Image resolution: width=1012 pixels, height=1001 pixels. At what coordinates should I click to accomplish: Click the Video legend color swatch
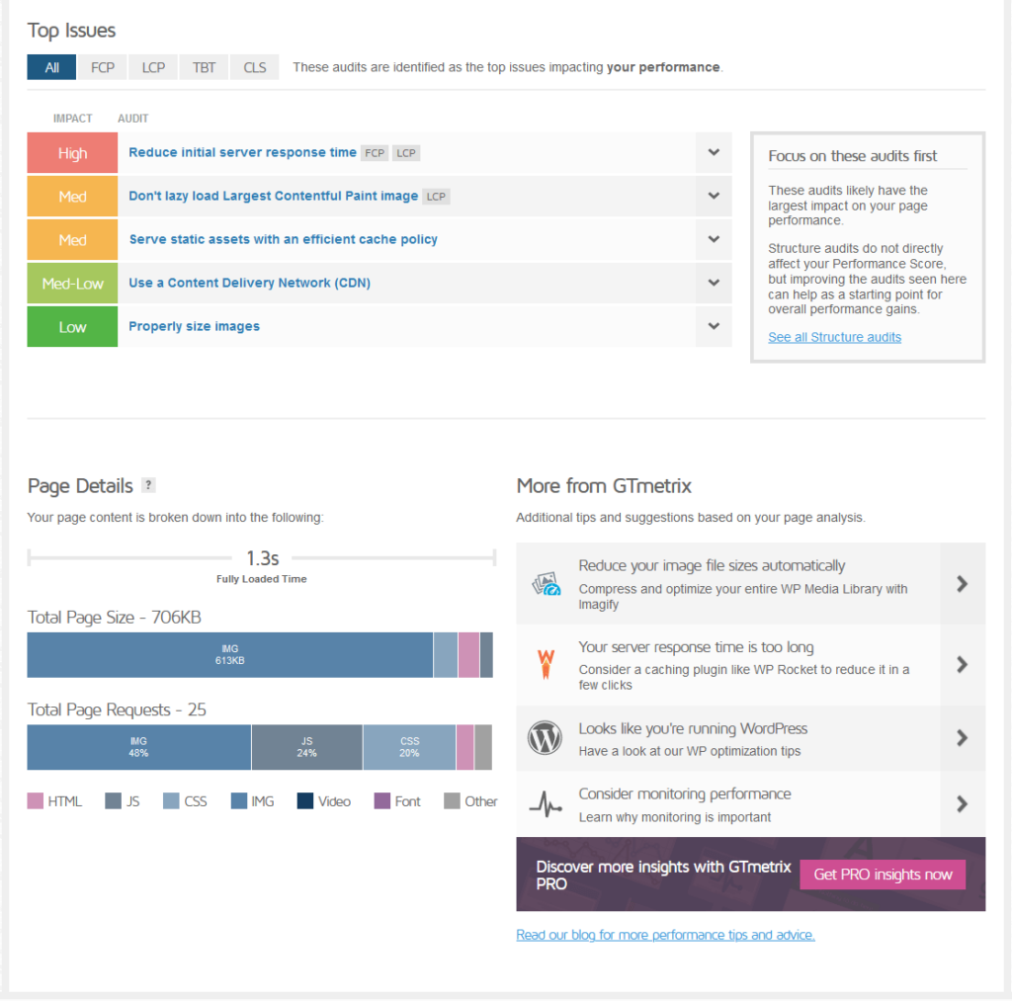305,801
